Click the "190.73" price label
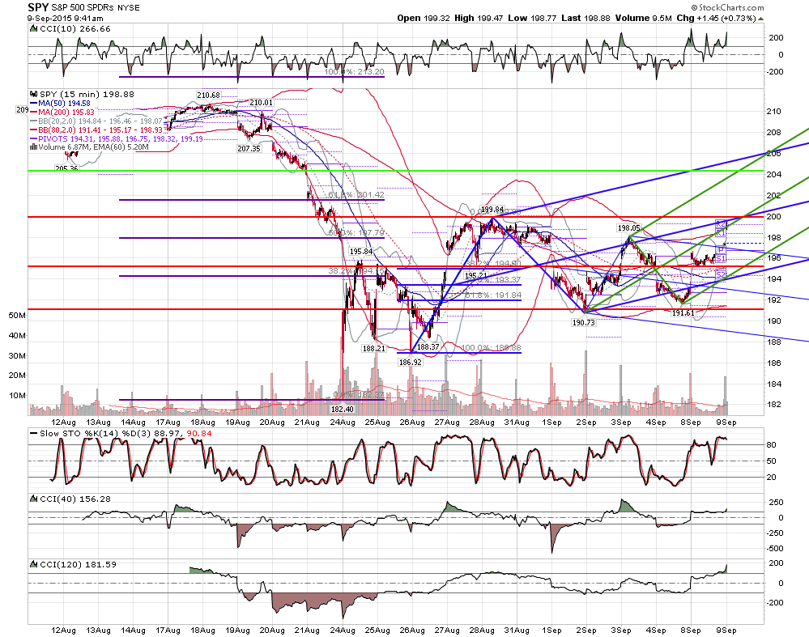 tap(584, 322)
